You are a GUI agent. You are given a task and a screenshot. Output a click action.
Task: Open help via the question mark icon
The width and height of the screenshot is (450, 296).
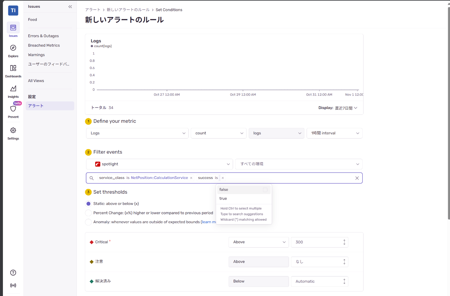pyautogui.click(x=13, y=272)
